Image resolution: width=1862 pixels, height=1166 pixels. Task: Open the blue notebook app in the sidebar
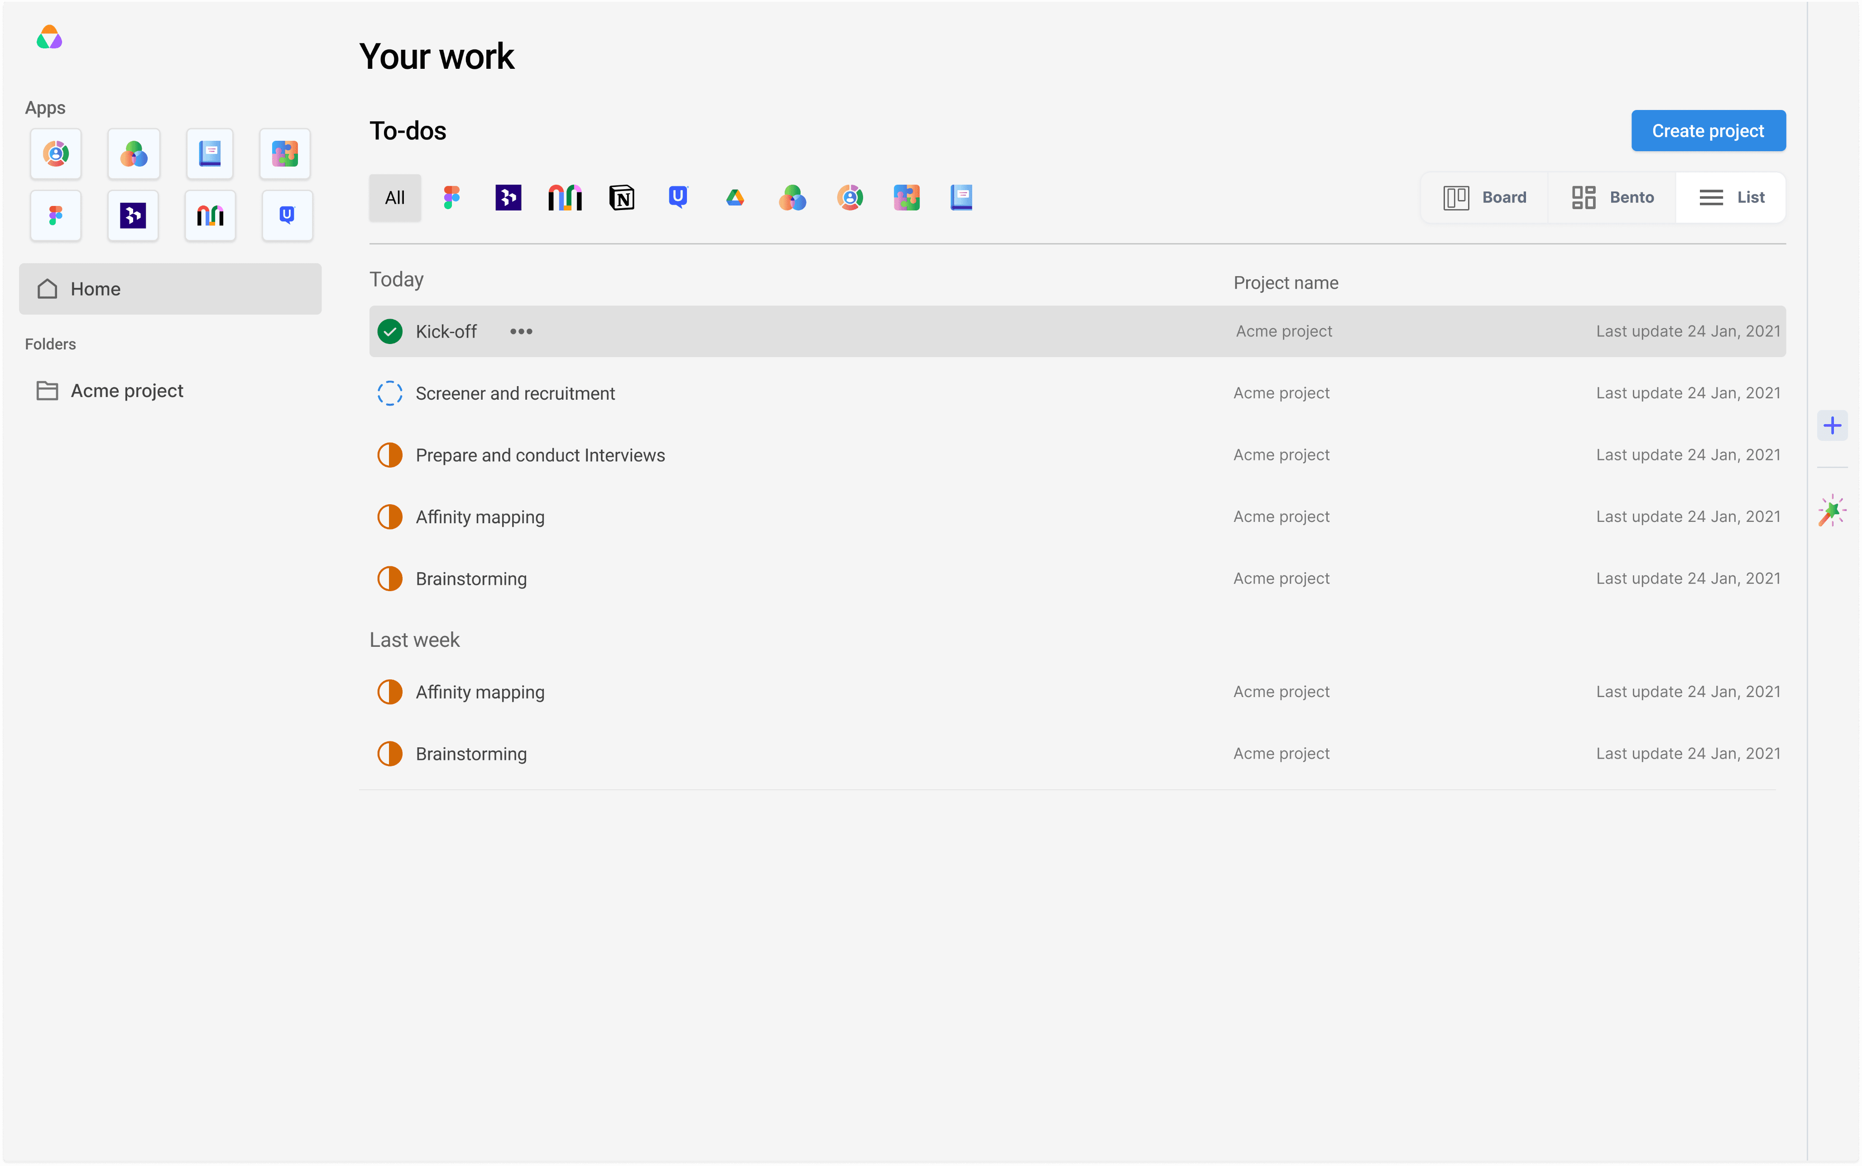tap(210, 153)
